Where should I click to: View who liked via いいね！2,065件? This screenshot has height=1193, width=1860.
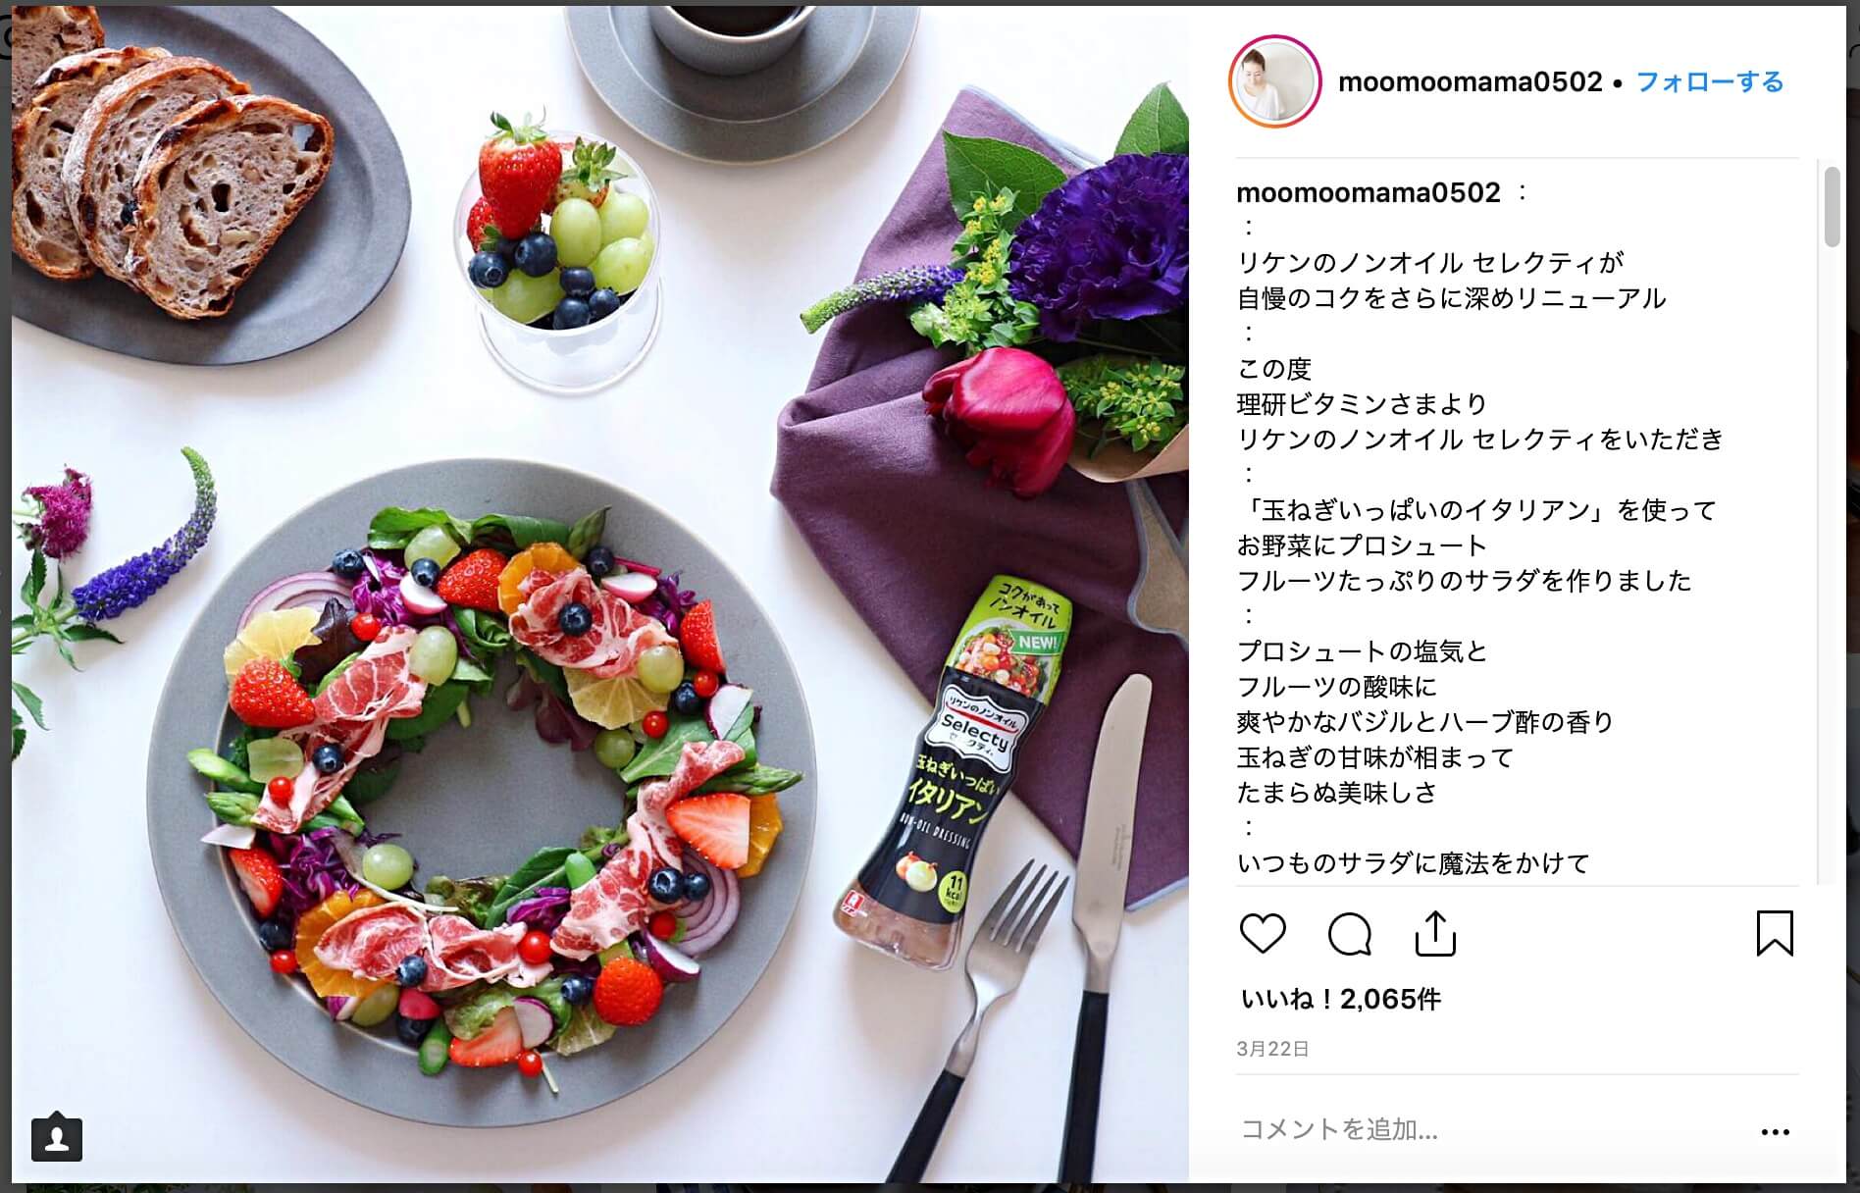(x=1340, y=999)
